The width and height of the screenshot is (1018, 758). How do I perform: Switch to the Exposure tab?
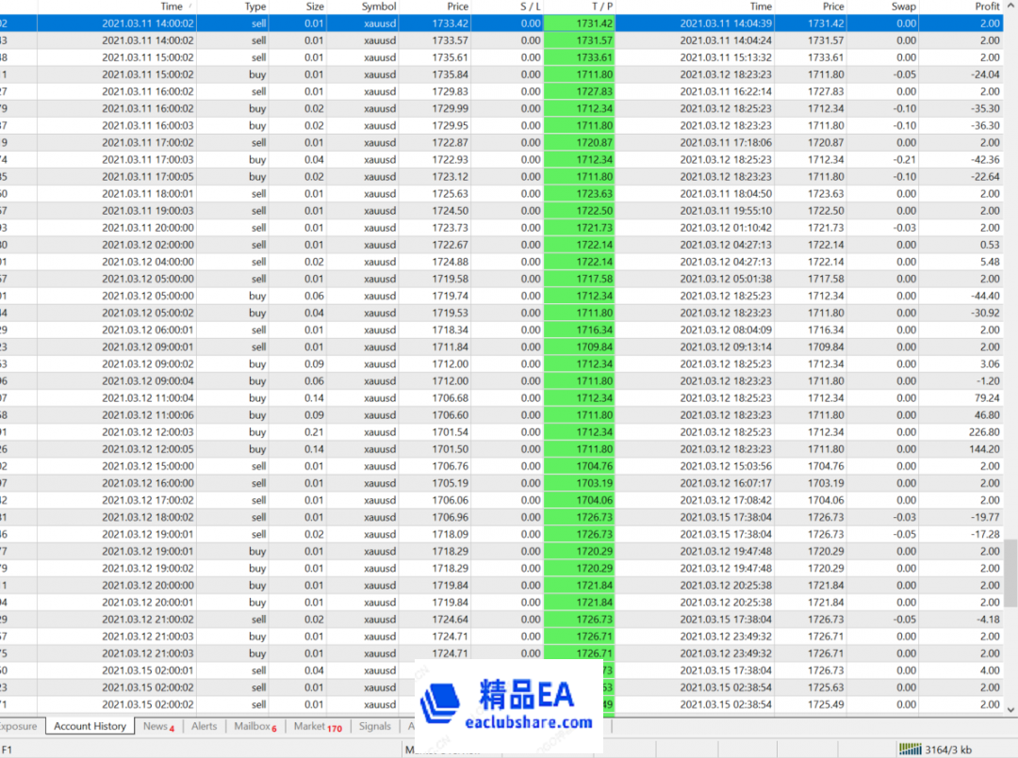click(16, 726)
